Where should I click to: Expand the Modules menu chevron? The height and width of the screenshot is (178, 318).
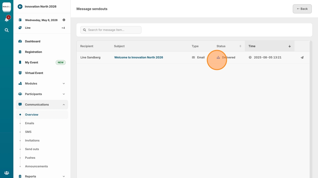(x=64, y=84)
